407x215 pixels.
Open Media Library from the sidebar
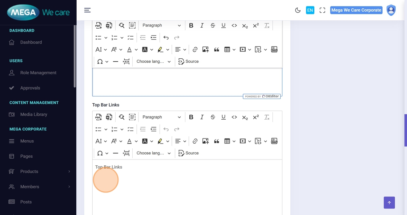coord(34,115)
